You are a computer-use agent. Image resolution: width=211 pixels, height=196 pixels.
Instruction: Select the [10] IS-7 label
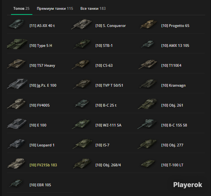(x=102, y=145)
